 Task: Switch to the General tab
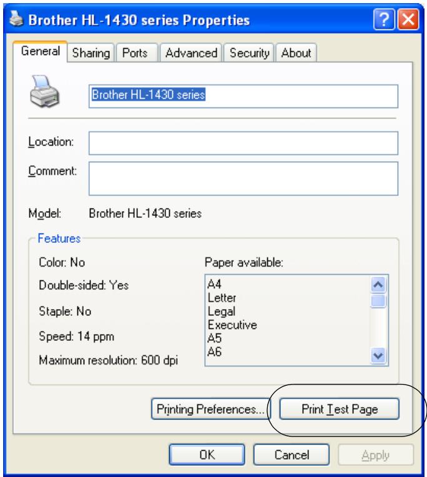[40, 51]
